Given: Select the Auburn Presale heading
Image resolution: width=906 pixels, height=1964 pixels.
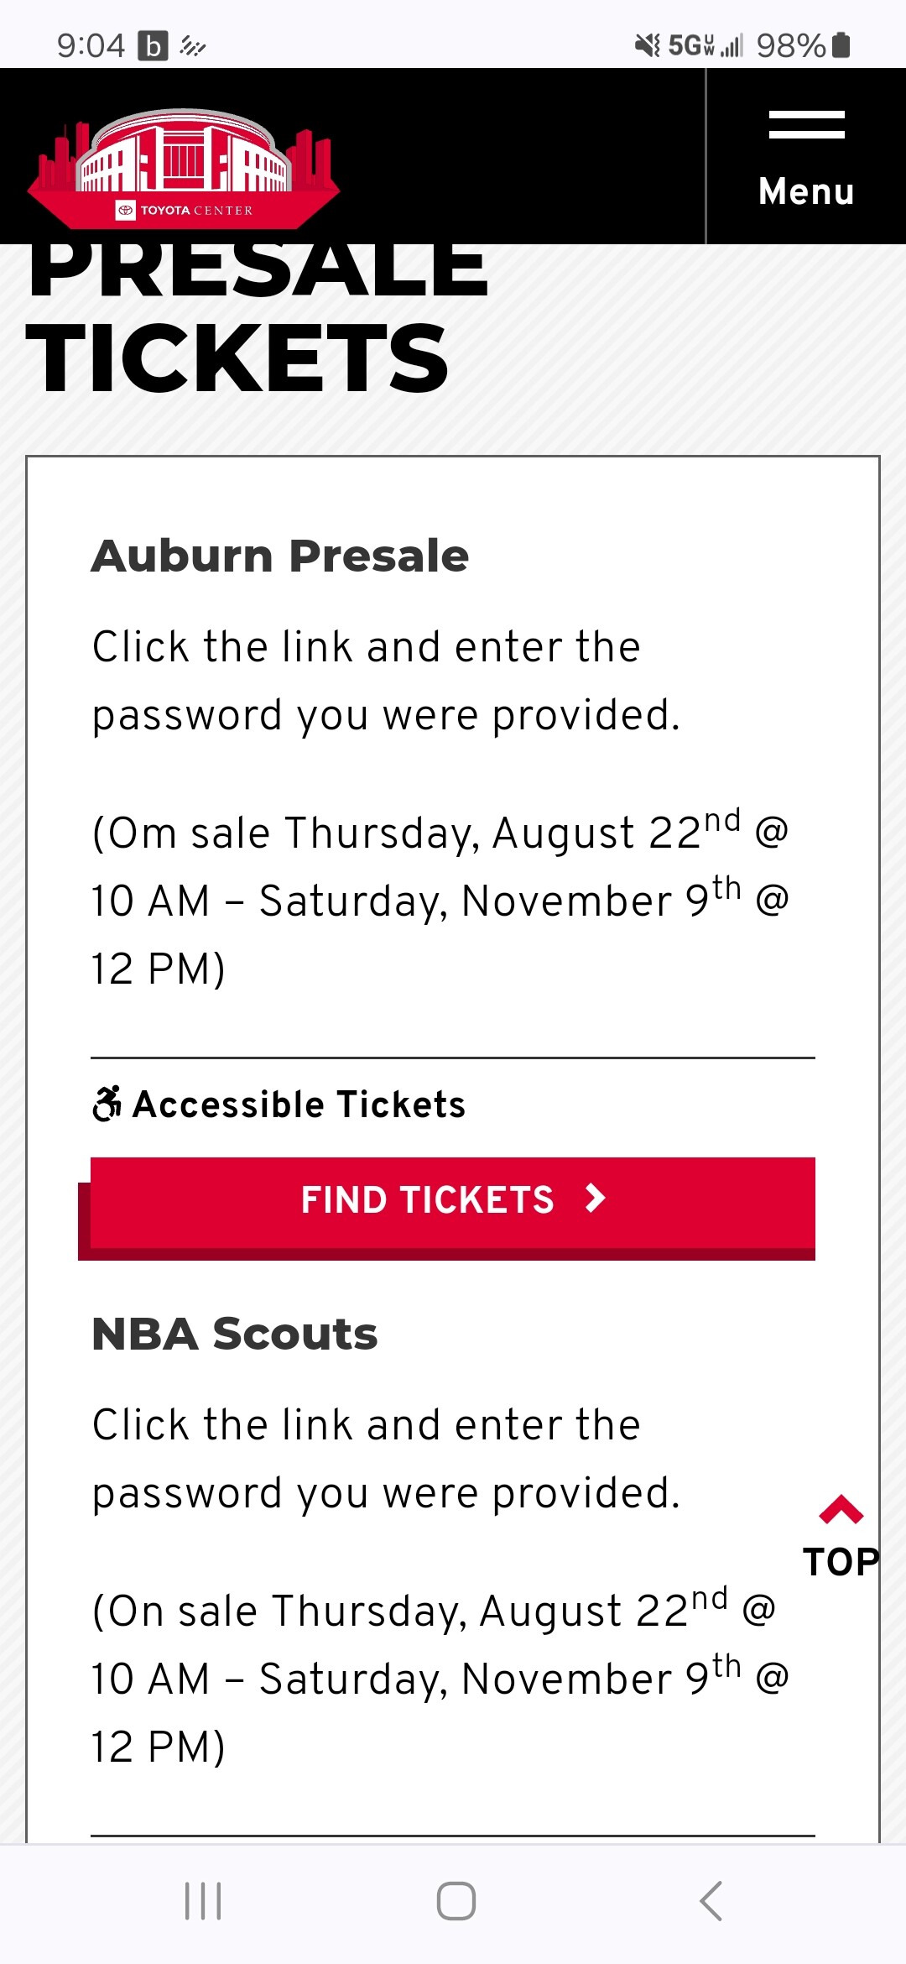Looking at the screenshot, I should pyautogui.click(x=280, y=556).
